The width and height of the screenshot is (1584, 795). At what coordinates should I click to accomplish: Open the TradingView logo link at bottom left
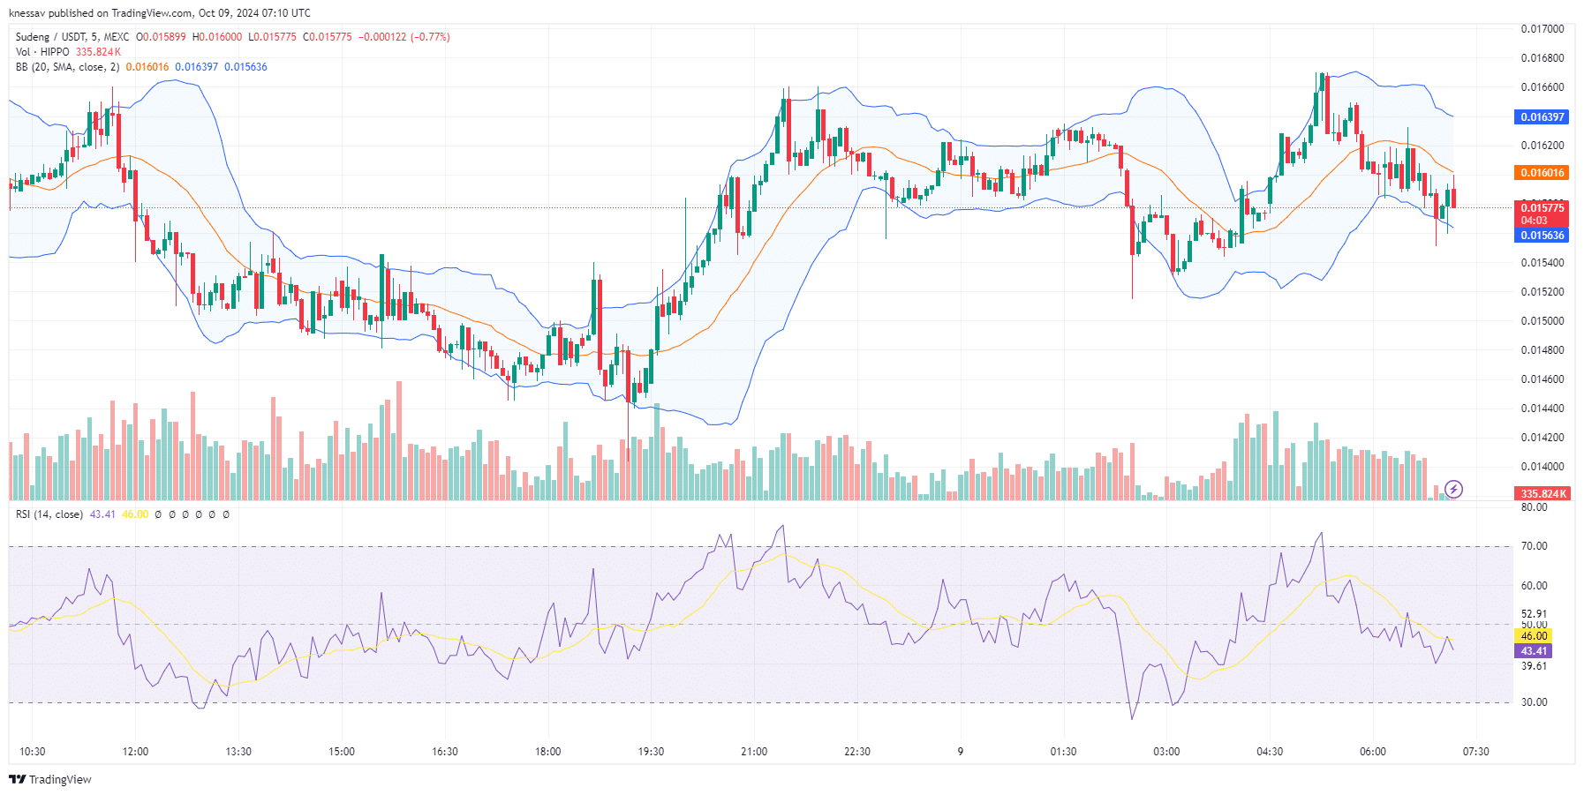point(50,779)
